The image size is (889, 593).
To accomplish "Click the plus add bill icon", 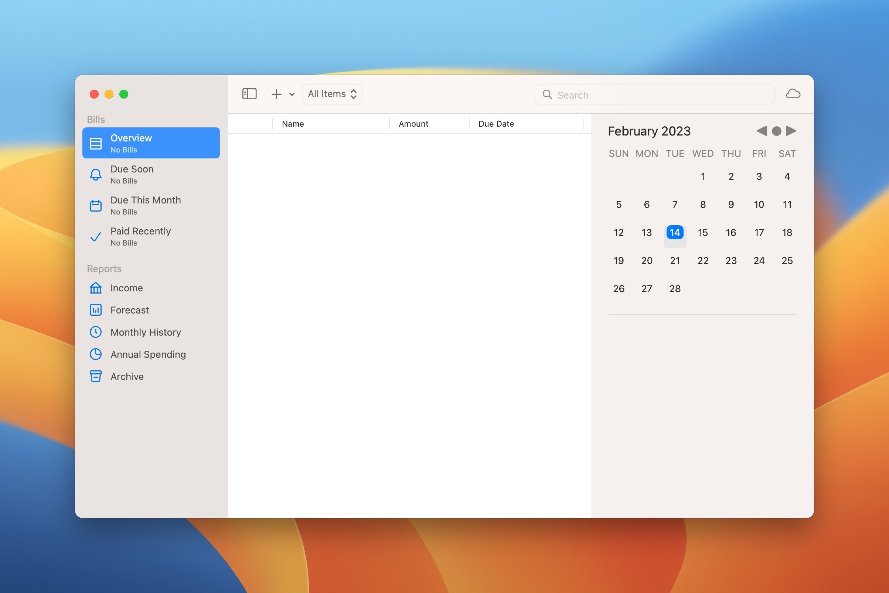I will [276, 94].
